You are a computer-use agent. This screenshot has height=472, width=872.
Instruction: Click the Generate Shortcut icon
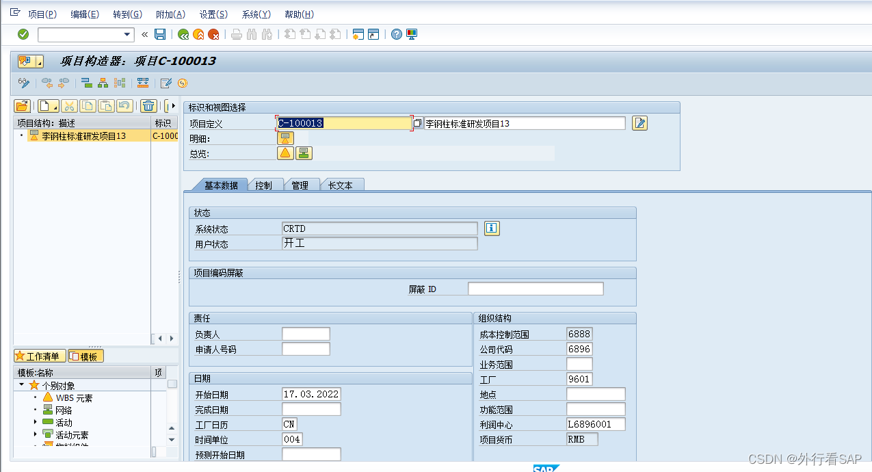point(373,34)
